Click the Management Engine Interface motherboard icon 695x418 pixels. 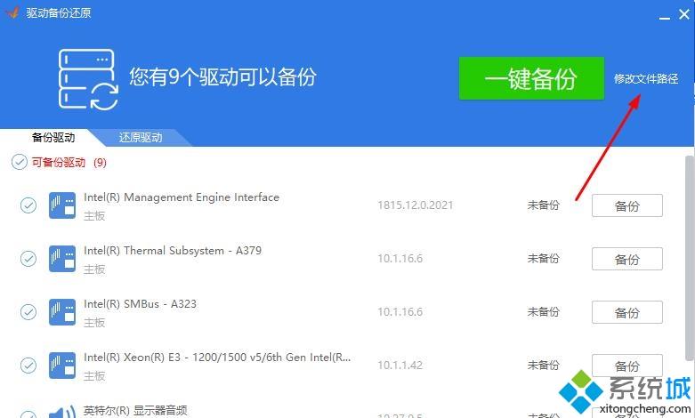(x=62, y=205)
